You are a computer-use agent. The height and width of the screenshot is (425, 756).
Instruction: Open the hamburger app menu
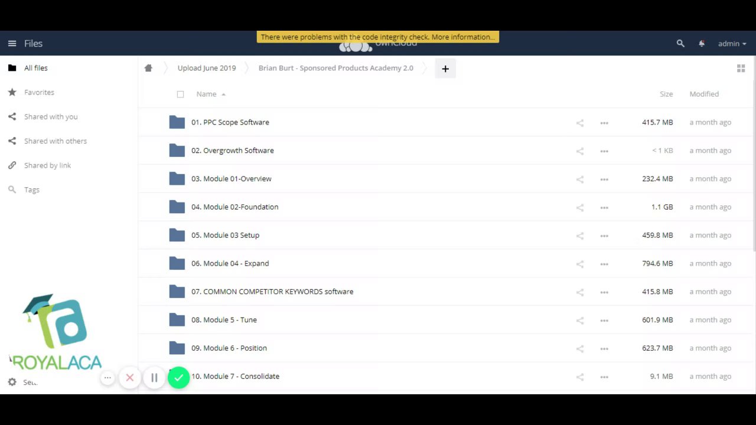click(12, 44)
